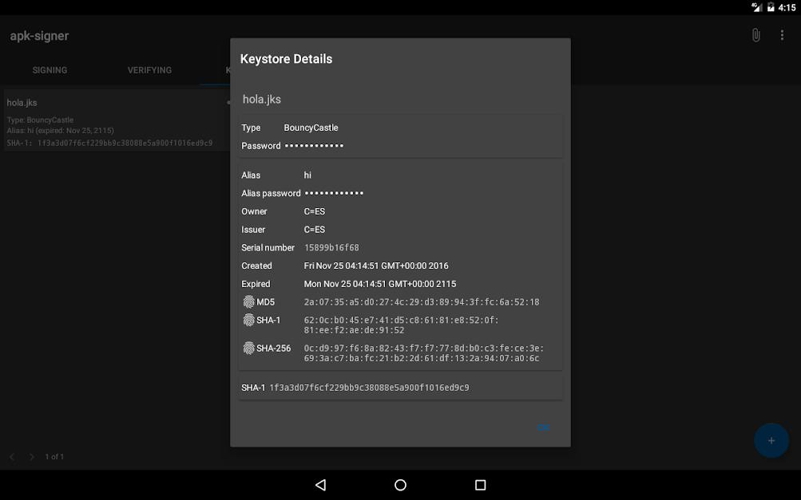Select the alias password masked field
801x500 pixels.
(334, 193)
